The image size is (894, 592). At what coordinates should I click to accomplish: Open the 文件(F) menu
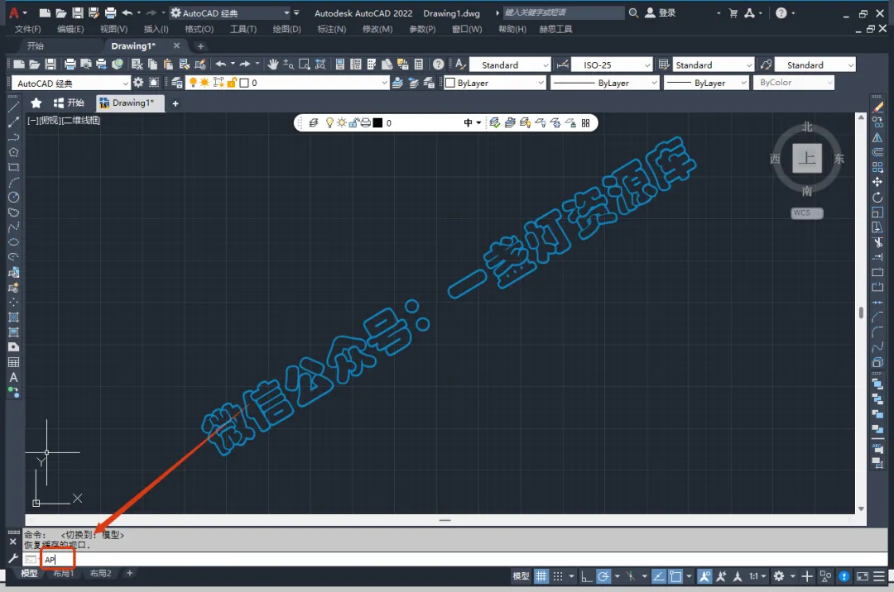[x=27, y=29]
